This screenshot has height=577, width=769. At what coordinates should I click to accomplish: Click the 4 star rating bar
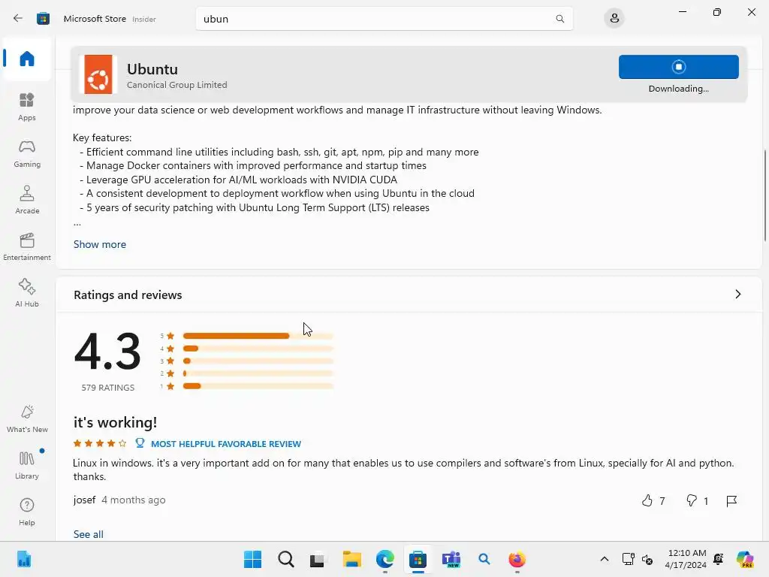[258, 349]
